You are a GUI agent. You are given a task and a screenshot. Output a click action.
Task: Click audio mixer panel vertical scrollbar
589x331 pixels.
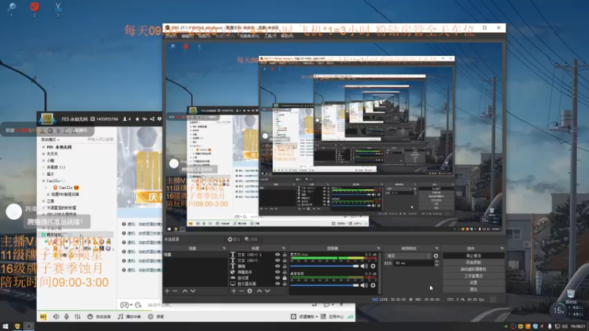click(379, 273)
